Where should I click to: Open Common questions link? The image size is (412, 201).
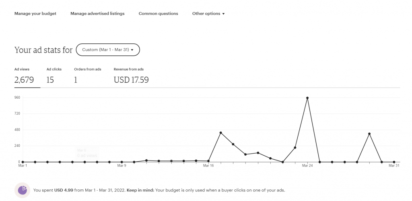tap(158, 14)
